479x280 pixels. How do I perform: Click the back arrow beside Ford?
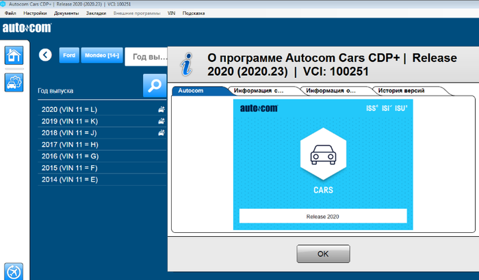(46, 55)
